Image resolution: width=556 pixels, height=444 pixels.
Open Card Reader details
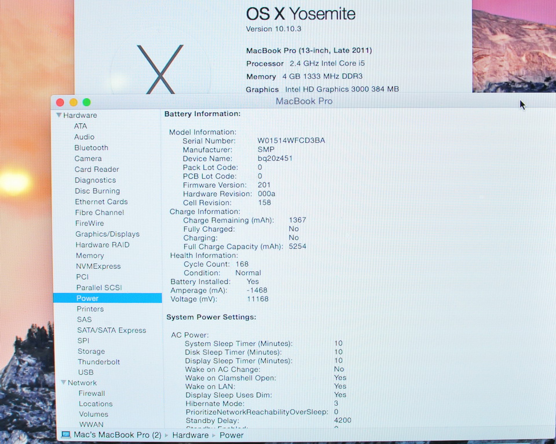97,169
